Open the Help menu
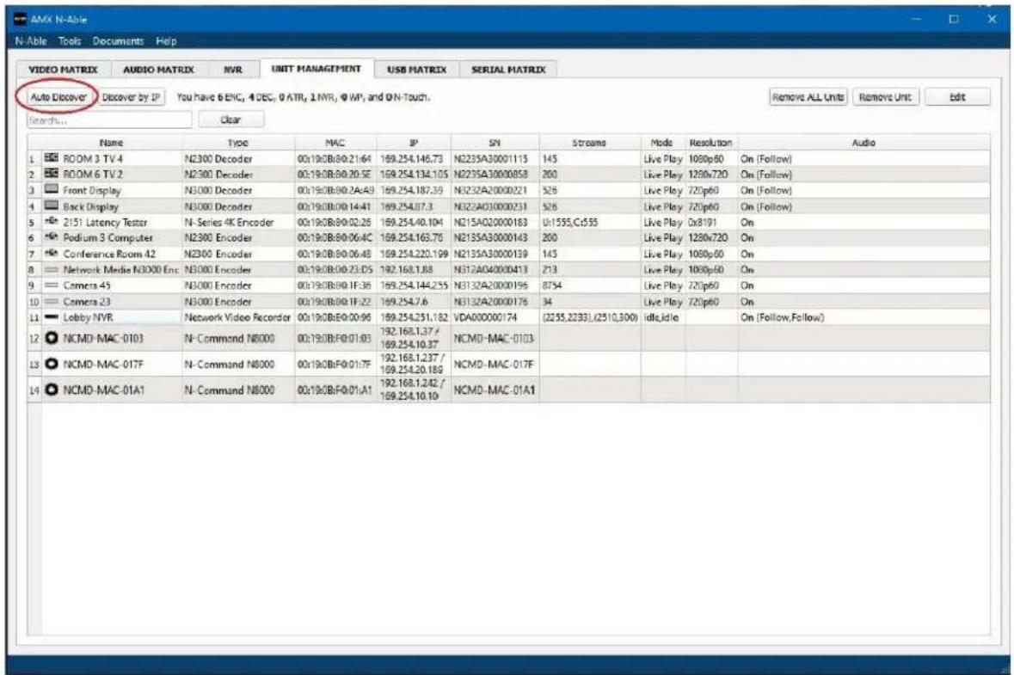1014x675 pixels. 166,40
